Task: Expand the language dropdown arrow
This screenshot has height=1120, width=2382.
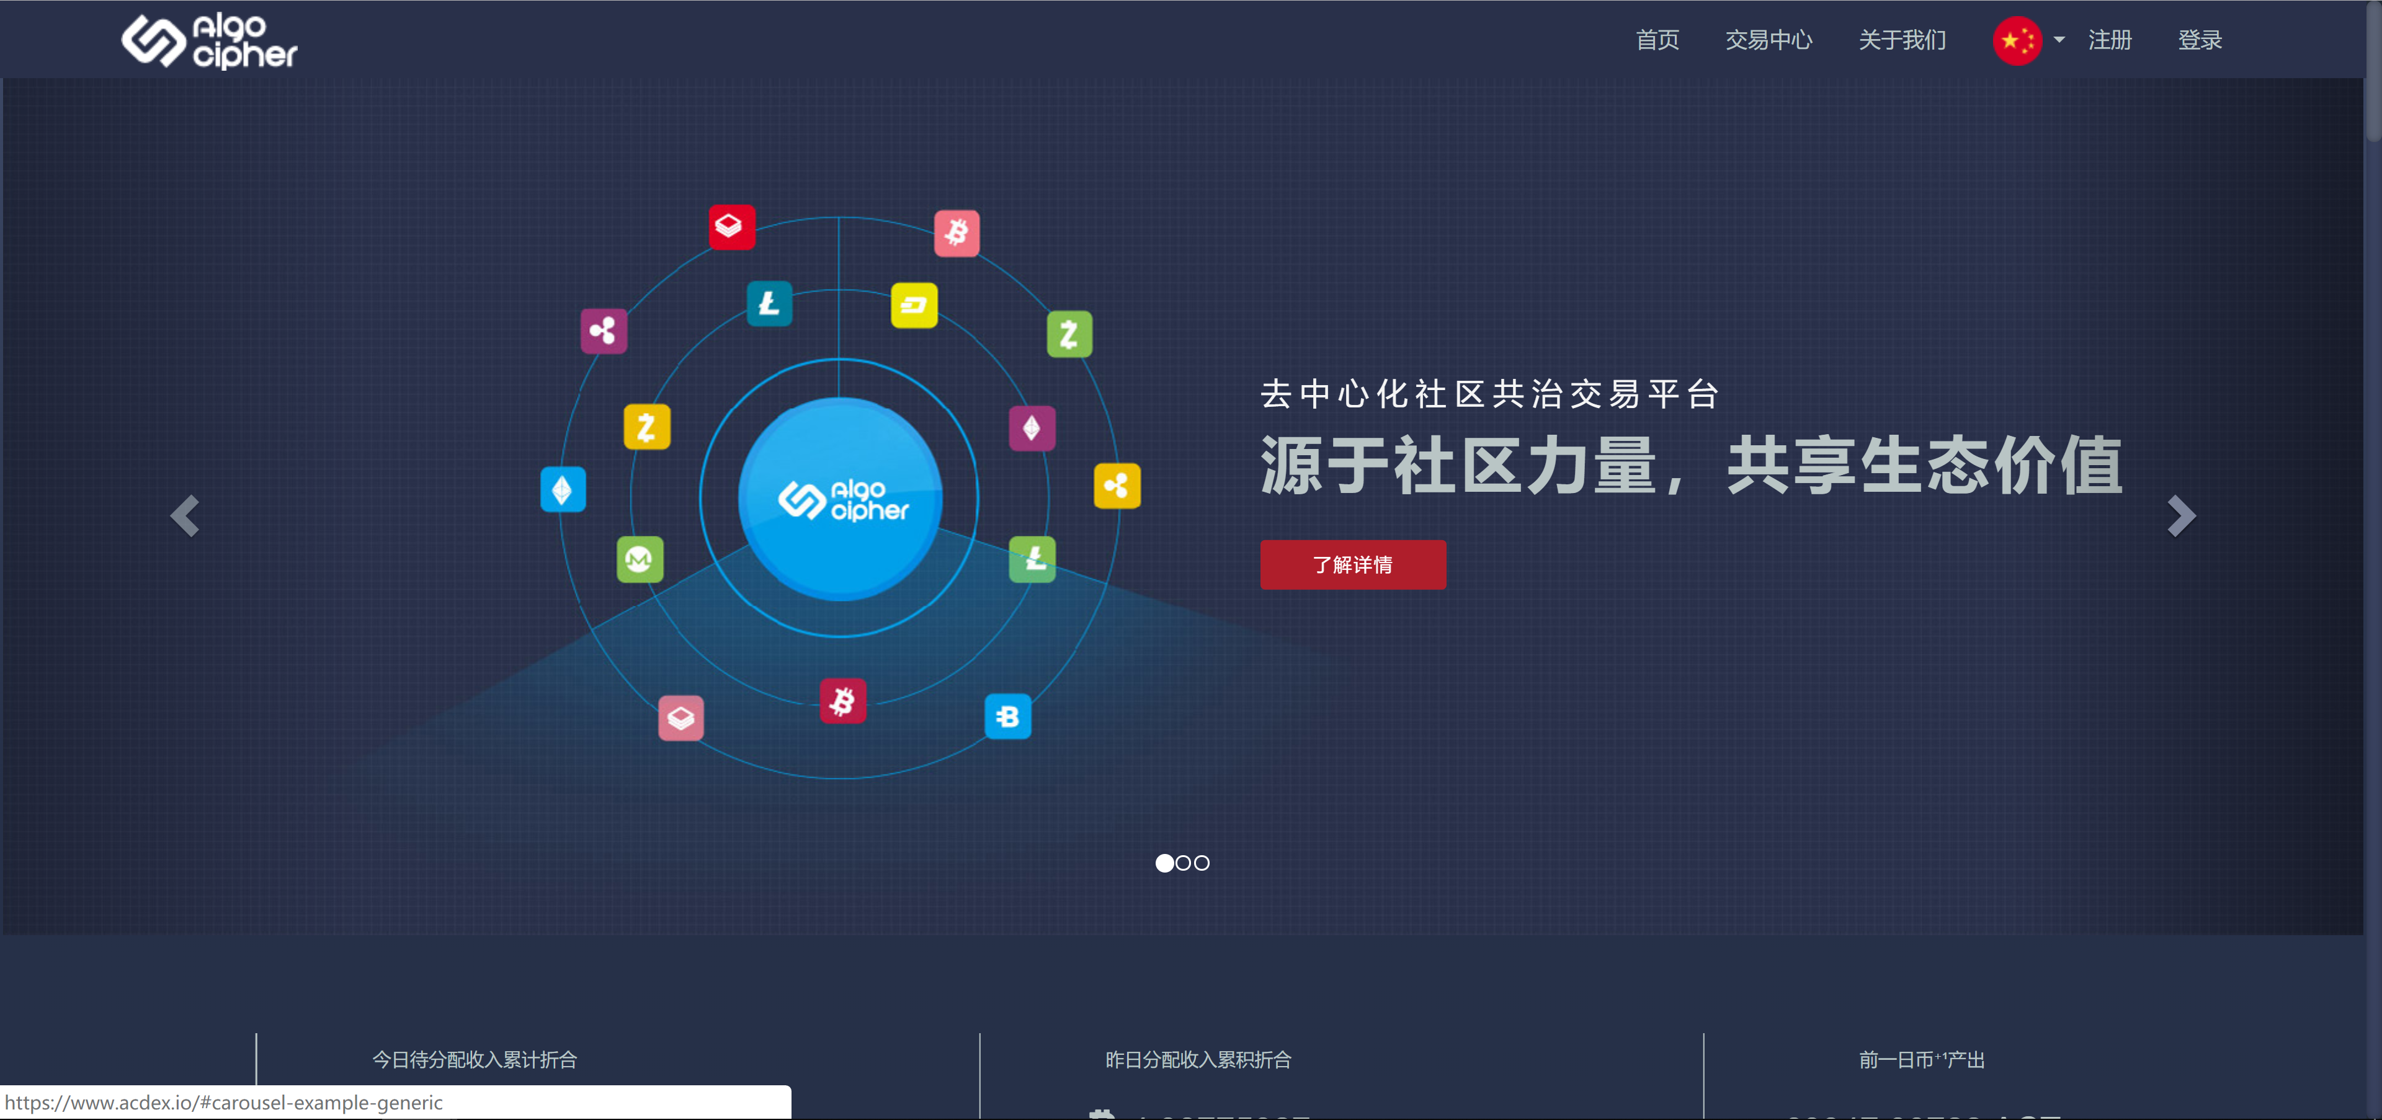Action: coord(2059,40)
